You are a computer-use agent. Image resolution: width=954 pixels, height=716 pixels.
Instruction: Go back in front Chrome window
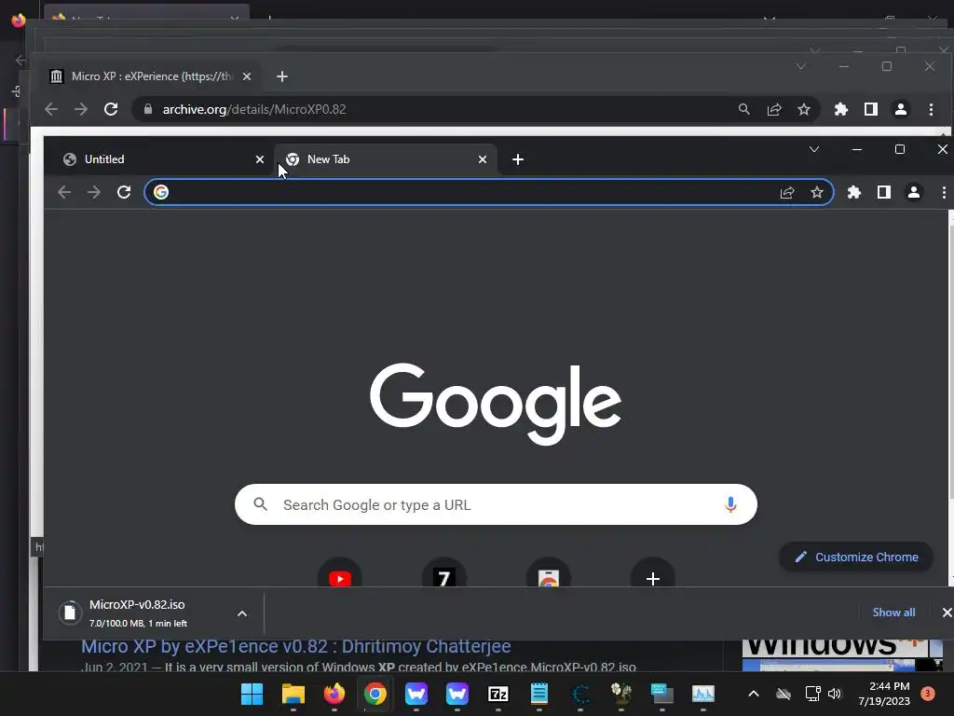tap(64, 192)
